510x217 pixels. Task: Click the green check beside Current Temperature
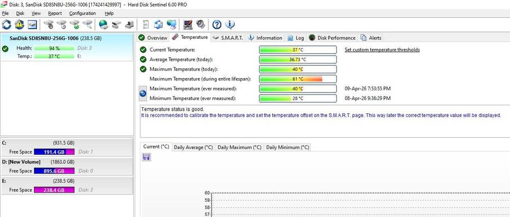[x=143, y=50]
